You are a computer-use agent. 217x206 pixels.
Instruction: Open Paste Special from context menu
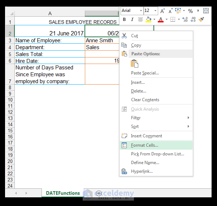156,73
